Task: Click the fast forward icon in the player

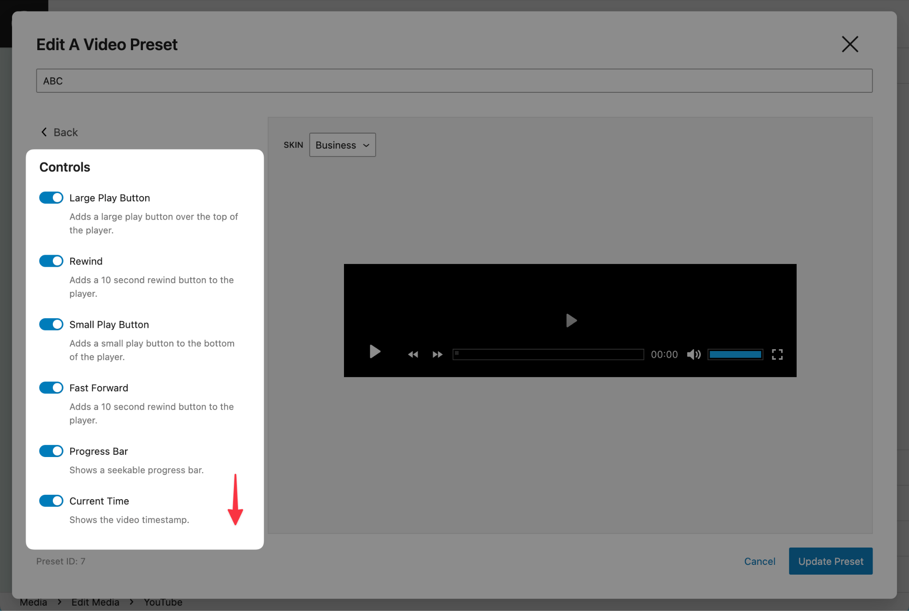Action: 437,354
